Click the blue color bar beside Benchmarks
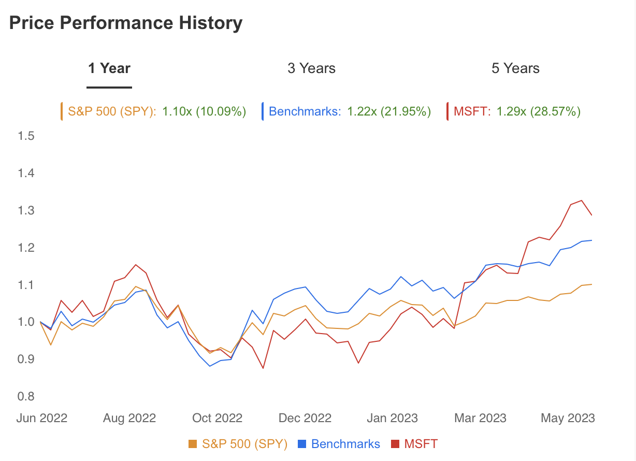The height and width of the screenshot is (461, 636). [264, 111]
